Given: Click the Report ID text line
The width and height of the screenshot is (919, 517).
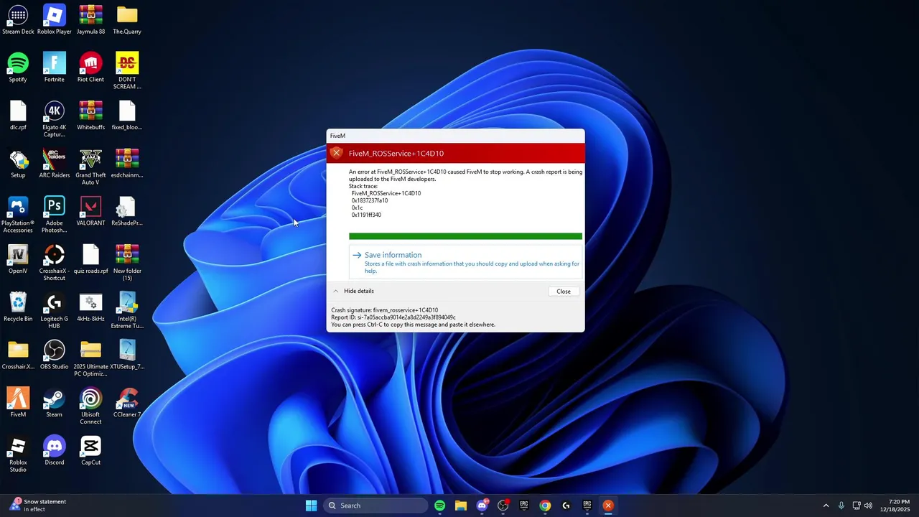Looking at the screenshot, I should 393,317.
